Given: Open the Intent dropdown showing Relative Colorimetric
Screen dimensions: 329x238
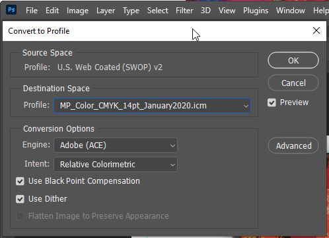Looking at the screenshot, I should pyautogui.click(x=116, y=164).
